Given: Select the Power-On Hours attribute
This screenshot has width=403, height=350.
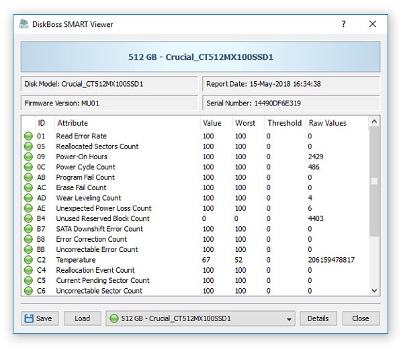Looking at the screenshot, I should click(82, 157).
